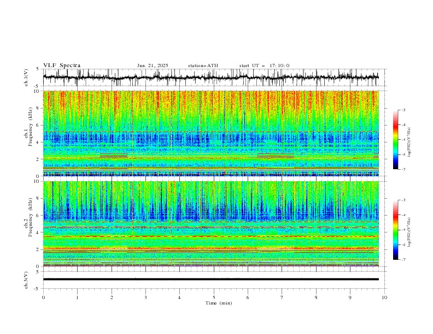Click the 'VLF Spectra' title text

pos(62,65)
